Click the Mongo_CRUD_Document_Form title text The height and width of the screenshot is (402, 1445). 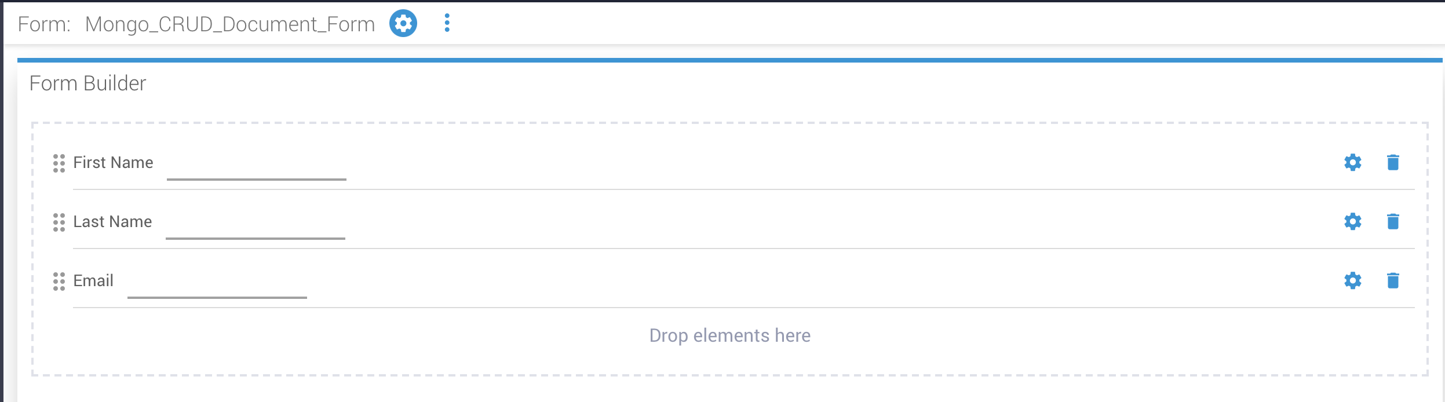(x=229, y=24)
